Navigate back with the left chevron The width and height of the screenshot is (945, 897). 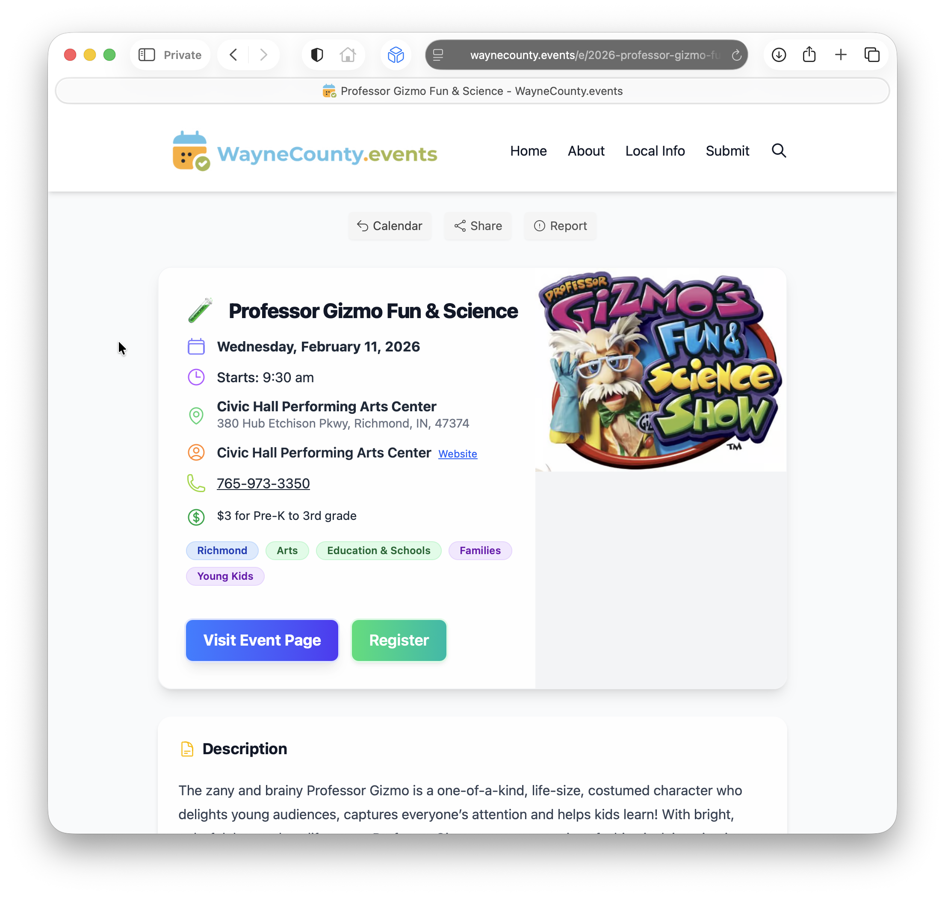[233, 55]
